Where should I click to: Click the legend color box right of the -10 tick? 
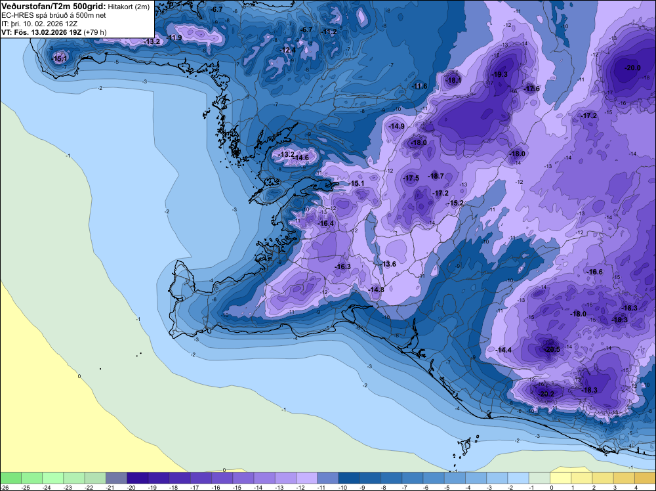coord(349,478)
